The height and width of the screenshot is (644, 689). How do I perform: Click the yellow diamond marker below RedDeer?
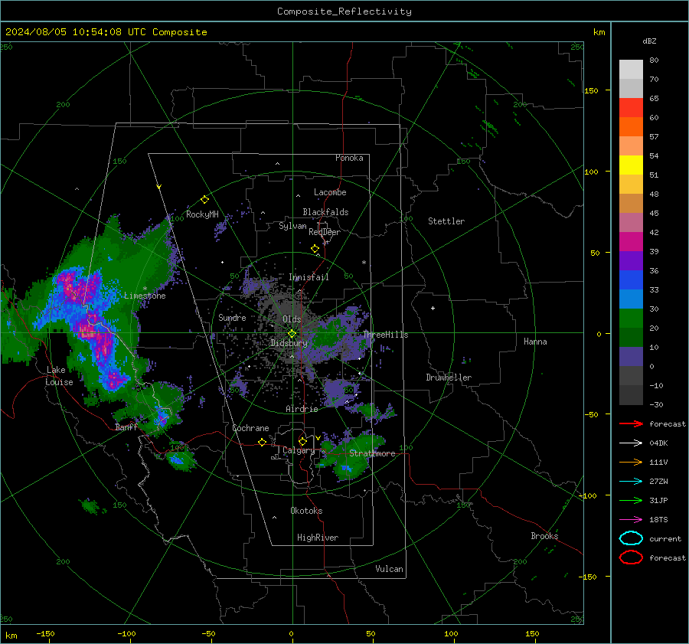coord(315,249)
